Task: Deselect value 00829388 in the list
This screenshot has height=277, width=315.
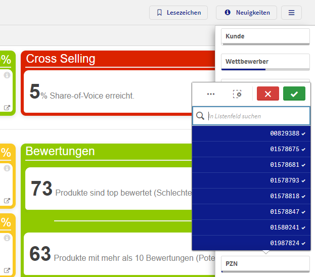Action: pos(251,133)
